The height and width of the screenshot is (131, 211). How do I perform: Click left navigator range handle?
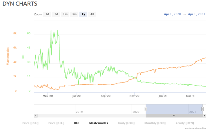tap(146, 109)
